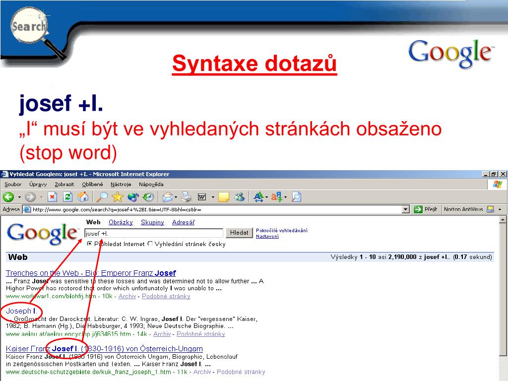The width and height of the screenshot is (508, 381).
Task: Expand the Norton AntiVirus dropdown arrow
Action: [x=500, y=209]
